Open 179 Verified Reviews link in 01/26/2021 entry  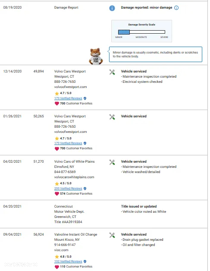tap(68, 143)
